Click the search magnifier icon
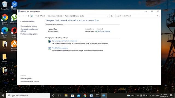Image resolution: width=175 pixels, height=98 pixels. 157,16
